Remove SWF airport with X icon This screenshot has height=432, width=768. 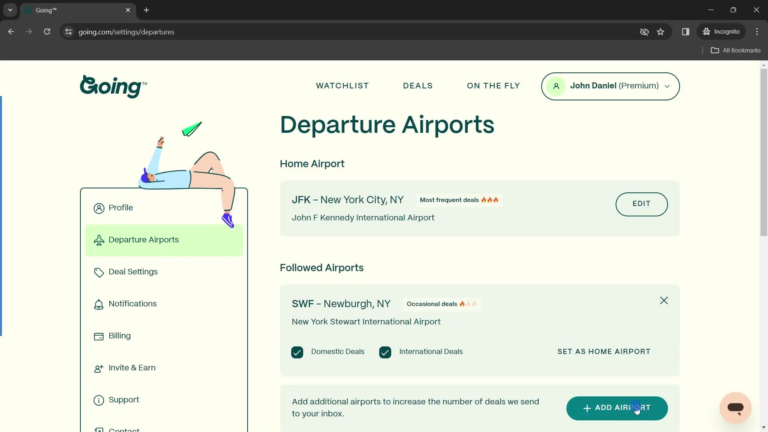coord(664,300)
